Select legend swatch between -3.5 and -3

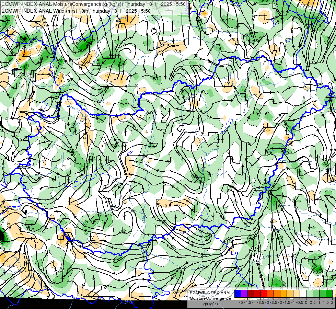tap(264, 294)
